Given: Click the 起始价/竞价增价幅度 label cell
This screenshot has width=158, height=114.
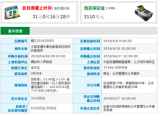Looking at the screenshot, I should tap(15, 108).
